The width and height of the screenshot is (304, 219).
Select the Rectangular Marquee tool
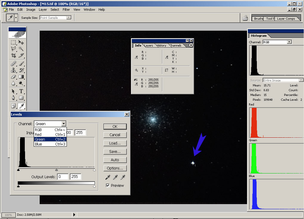click(x=13, y=42)
